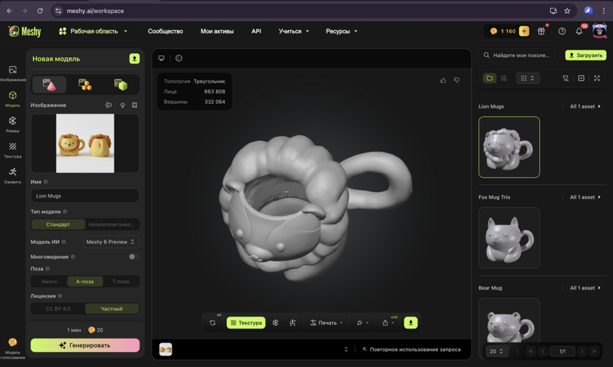Screen dimensions: 613x367
Task: Choose the CC BY 4.0 license
Action: [58, 308]
